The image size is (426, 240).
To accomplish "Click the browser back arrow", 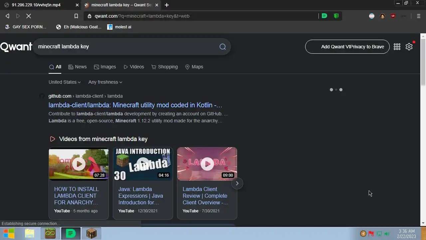I will tap(7, 16).
